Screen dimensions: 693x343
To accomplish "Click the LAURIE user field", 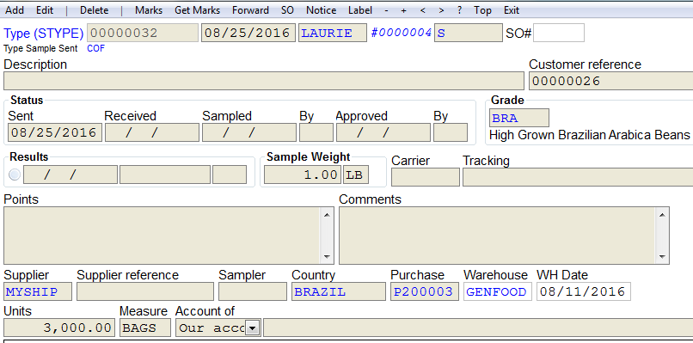I will pos(333,34).
